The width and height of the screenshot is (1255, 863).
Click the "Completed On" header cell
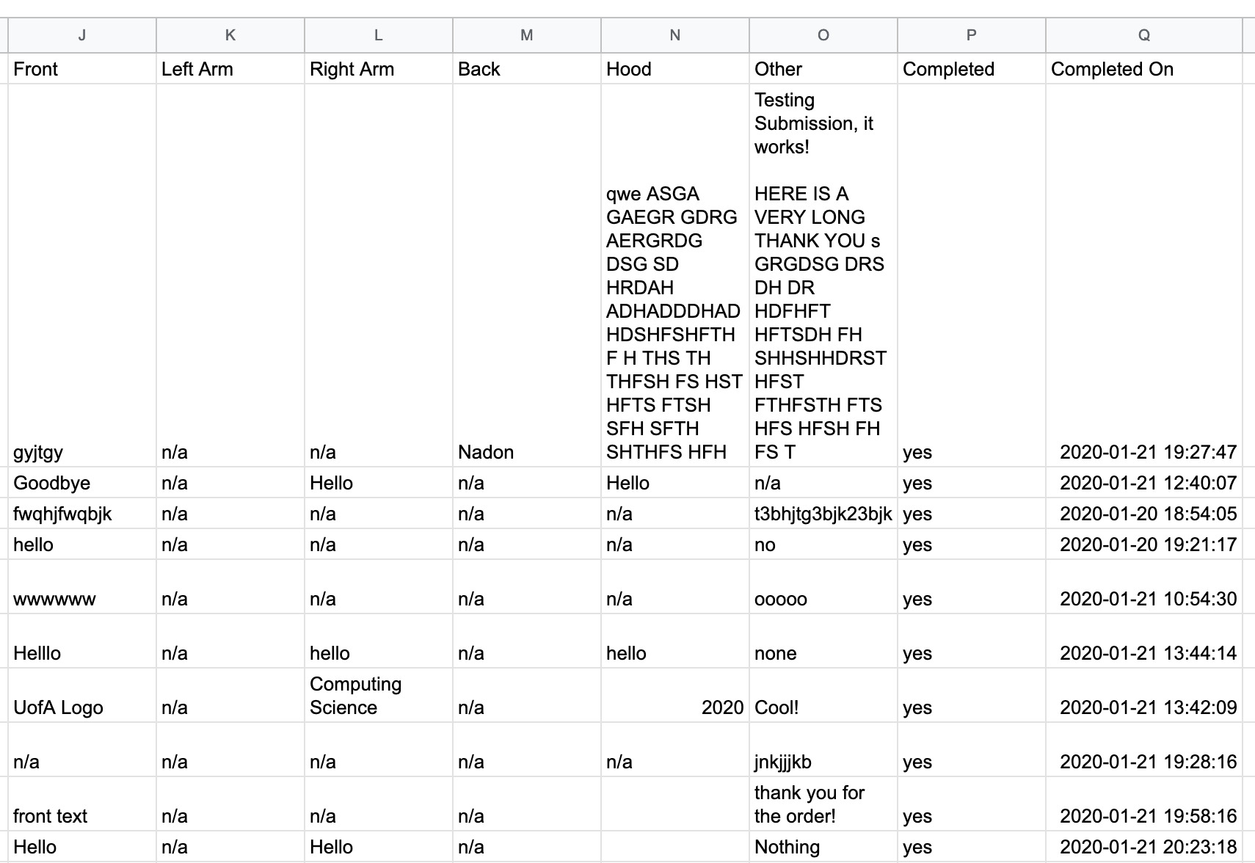(1144, 69)
